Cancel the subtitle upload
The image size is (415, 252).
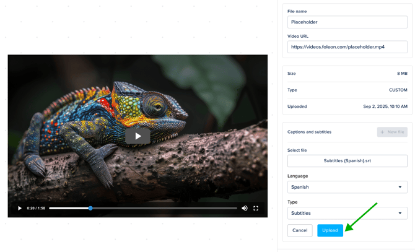pyautogui.click(x=300, y=230)
